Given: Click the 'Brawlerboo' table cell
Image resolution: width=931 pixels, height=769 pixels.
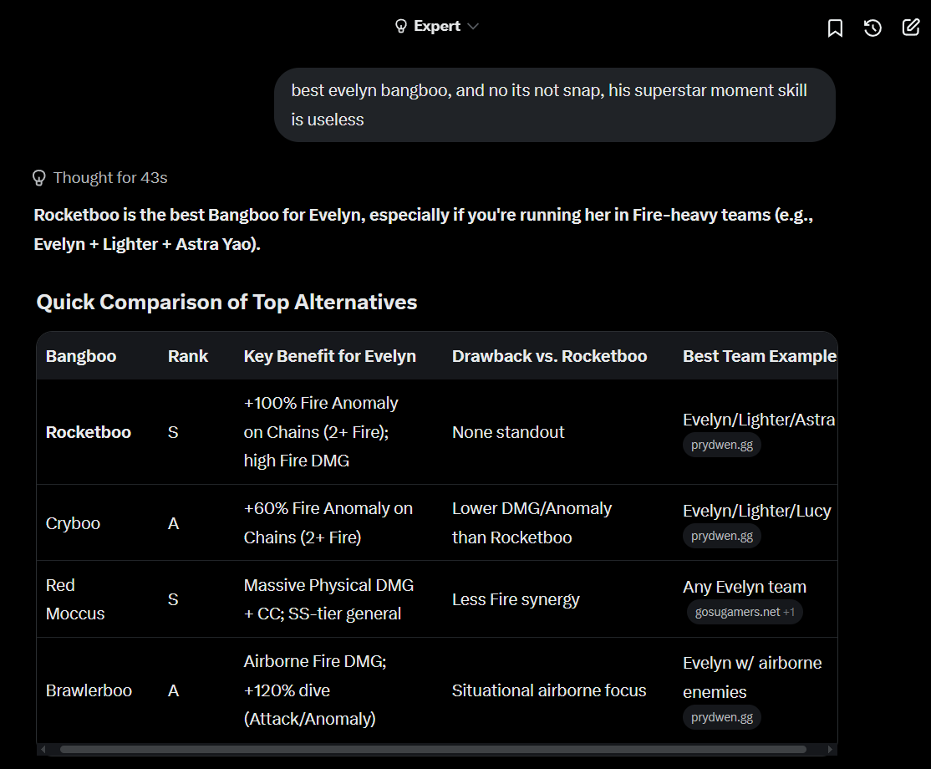Looking at the screenshot, I should pyautogui.click(x=89, y=690).
